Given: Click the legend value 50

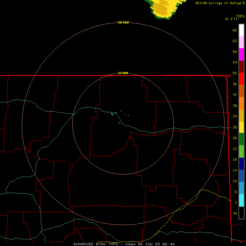Looking at the screenshot, I should 235,73.
